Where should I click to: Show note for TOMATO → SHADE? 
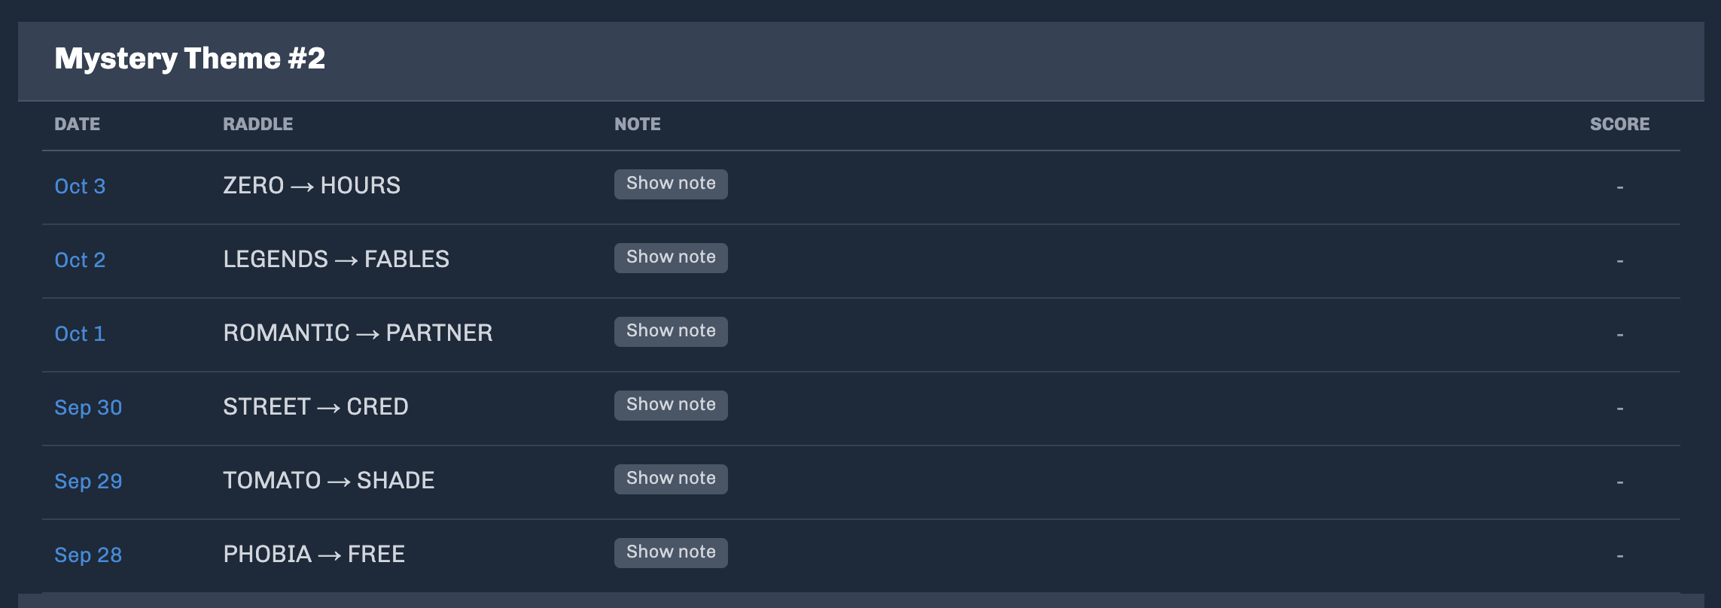(x=671, y=479)
